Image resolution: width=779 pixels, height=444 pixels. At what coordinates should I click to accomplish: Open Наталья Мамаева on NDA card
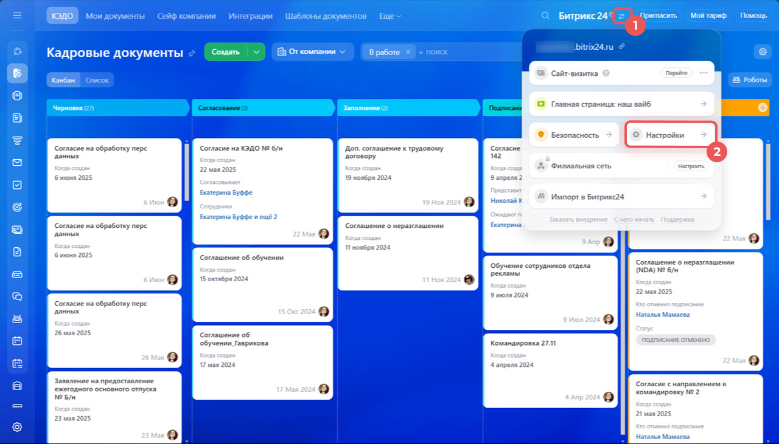pyautogui.click(x=663, y=315)
